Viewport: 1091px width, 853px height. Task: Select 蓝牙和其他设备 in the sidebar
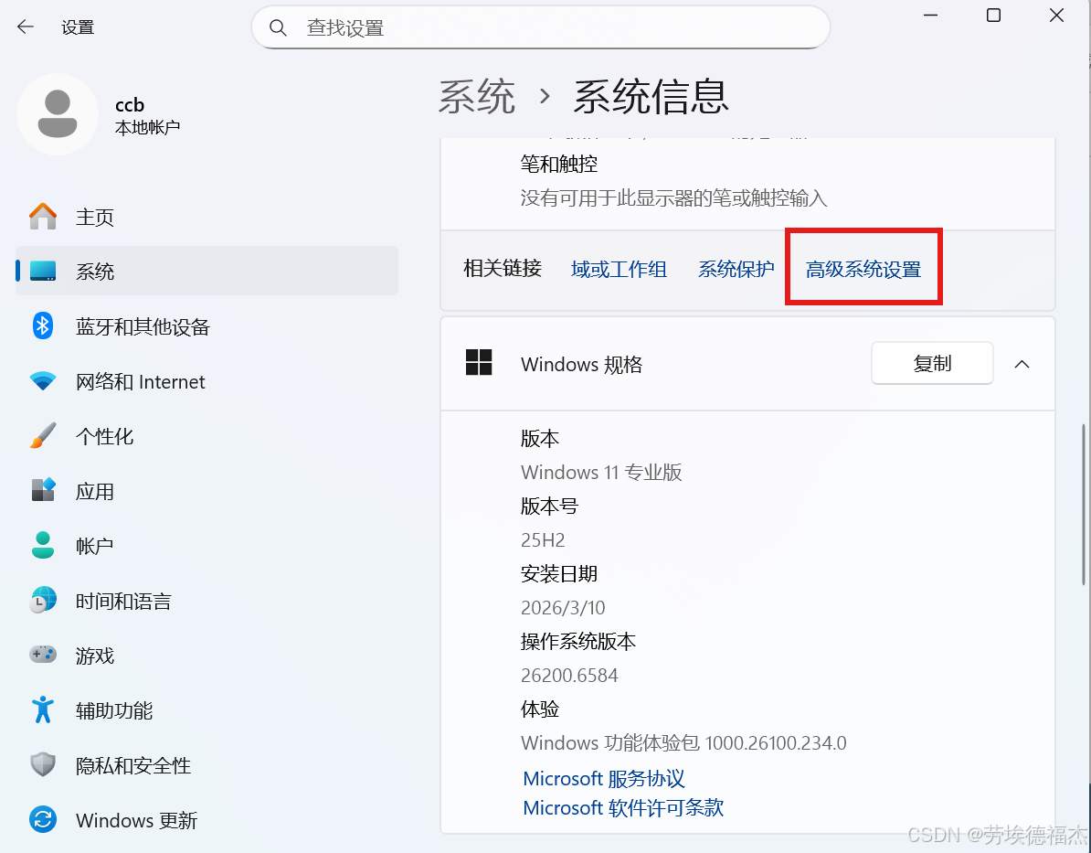click(x=207, y=325)
